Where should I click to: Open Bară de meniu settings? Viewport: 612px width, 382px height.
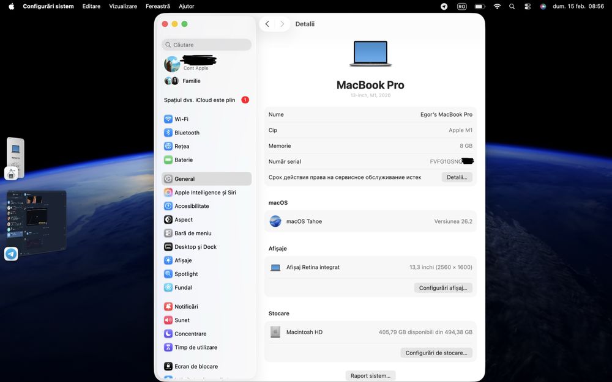click(206, 233)
